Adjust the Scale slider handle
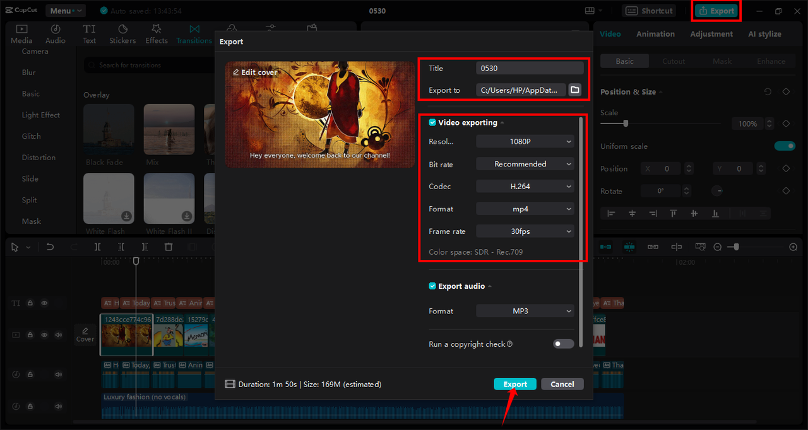This screenshot has height=430, width=808. tap(626, 124)
